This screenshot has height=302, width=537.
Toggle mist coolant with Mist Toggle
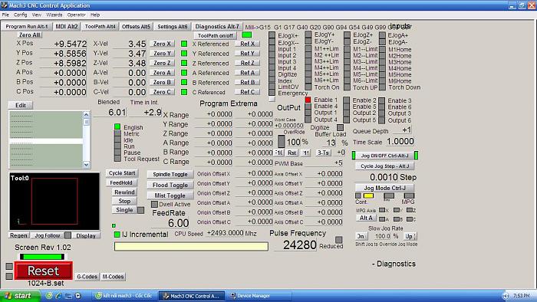tap(170, 195)
